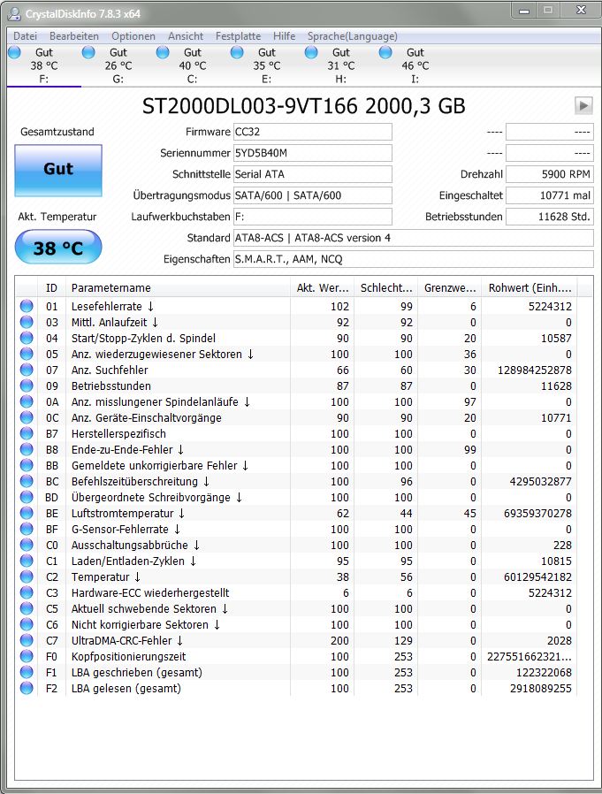Image resolution: width=602 pixels, height=794 pixels.
Task: Click the Parametername column header
Action: tap(179, 287)
